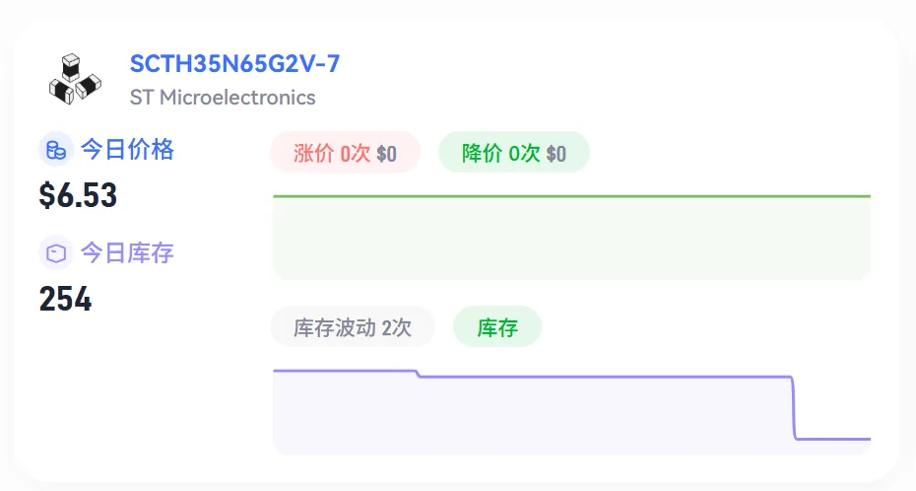Click the purple box icon beside 今日库存
This screenshot has height=491, width=916.
tap(56, 253)
